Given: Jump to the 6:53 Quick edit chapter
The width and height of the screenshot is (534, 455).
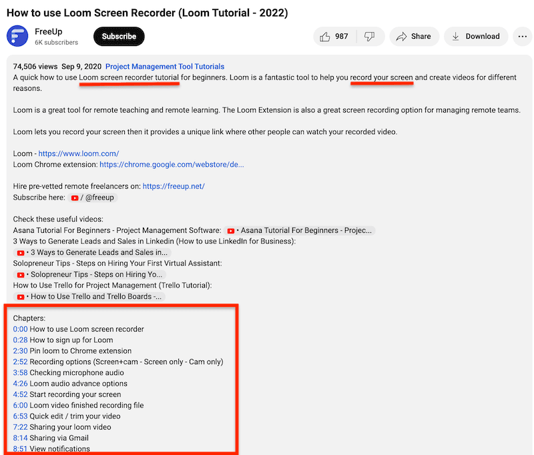Looking at the screenshot, I should pos(19,416).
